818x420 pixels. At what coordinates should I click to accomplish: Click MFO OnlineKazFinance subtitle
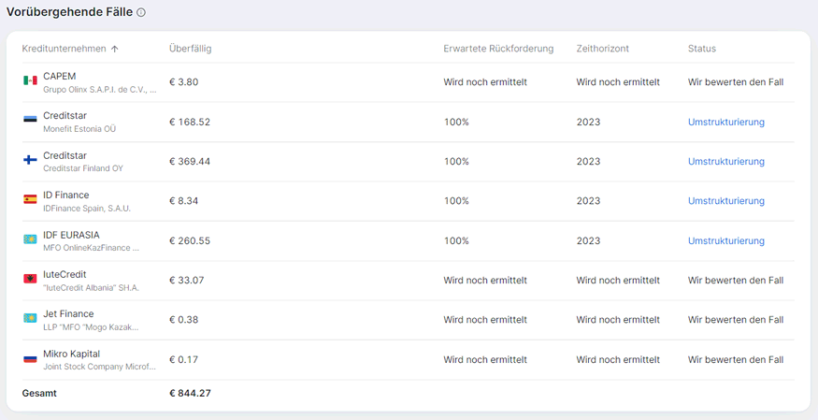92,248
